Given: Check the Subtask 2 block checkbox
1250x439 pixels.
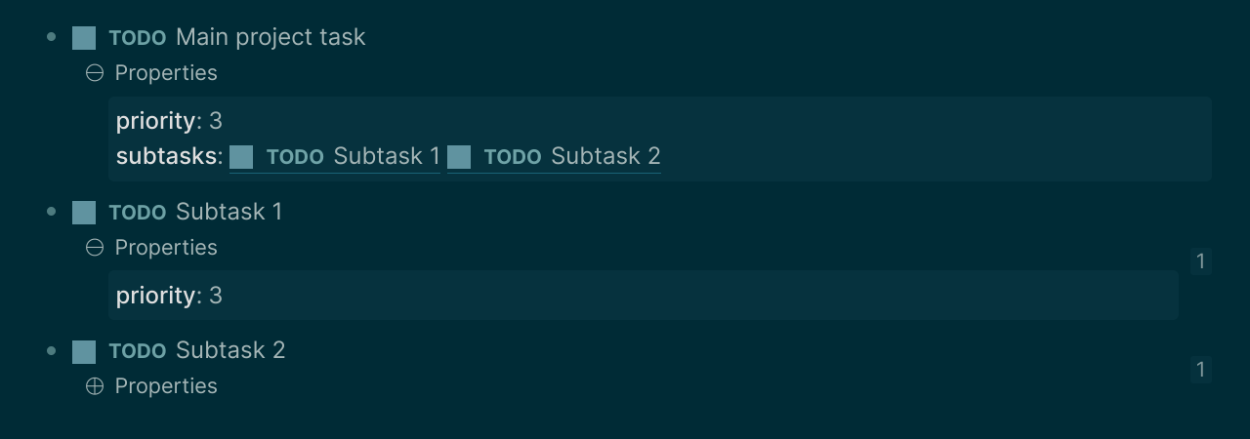Looking at the screenshot, I should [84, 351].
